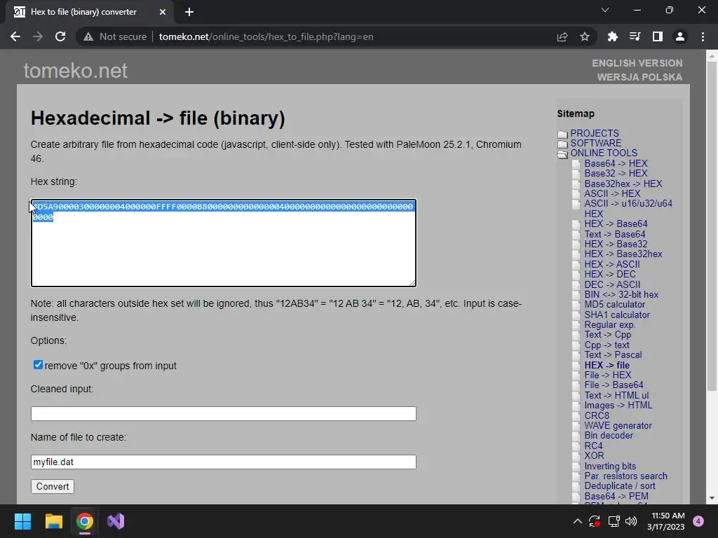Screen dimensions: 718x538
Task: Open the Extensions puzzle icon
Action: pyautogui.click(x=612, y=36)
